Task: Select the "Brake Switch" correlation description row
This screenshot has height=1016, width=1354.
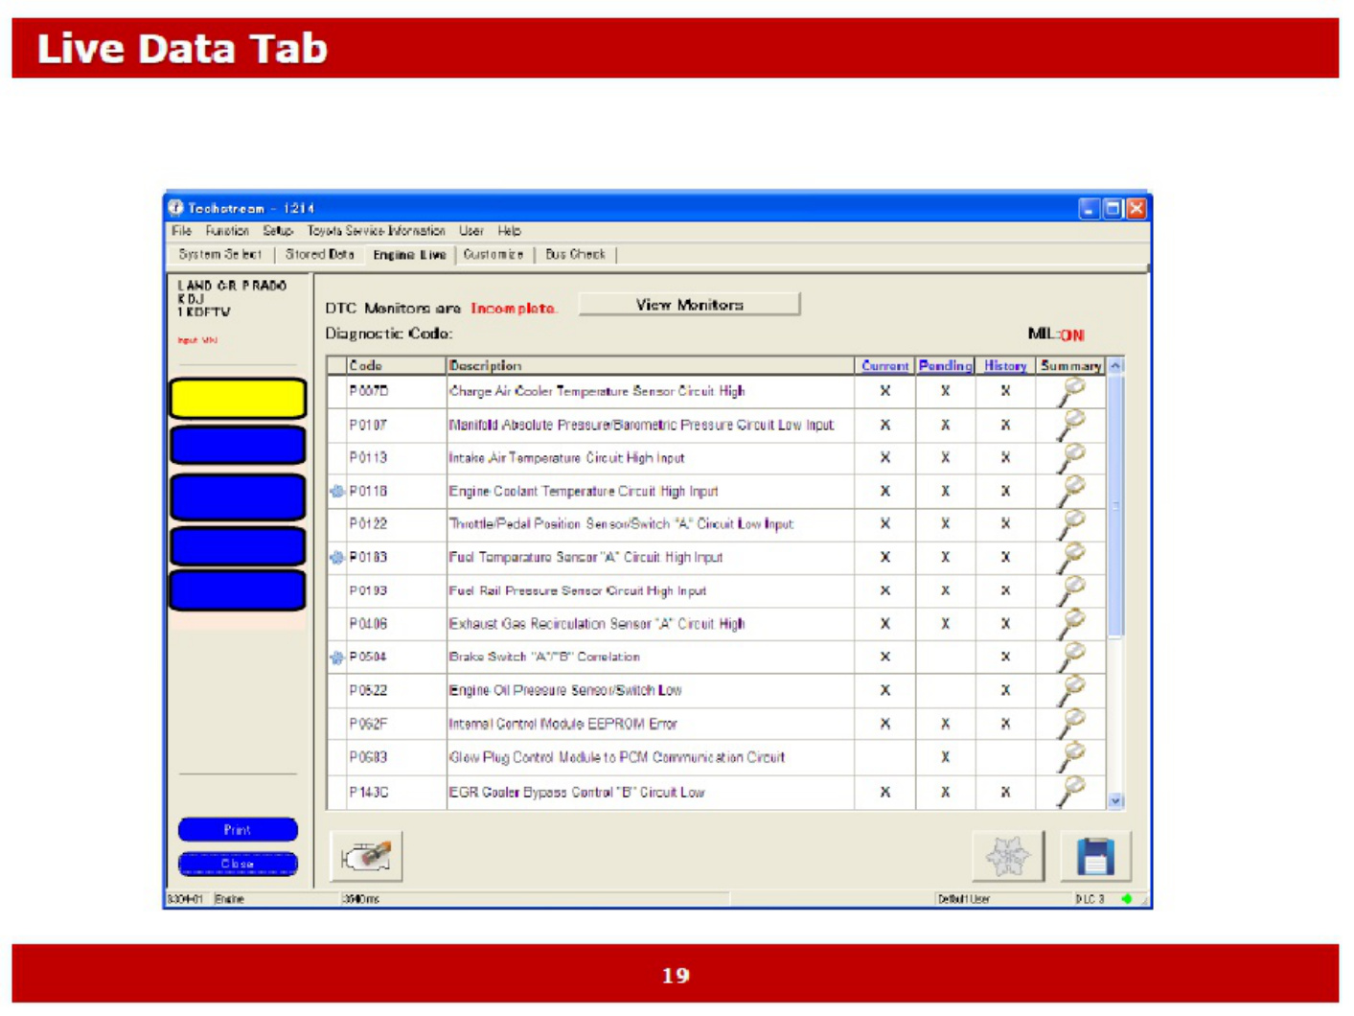Action: coord(544,658)
